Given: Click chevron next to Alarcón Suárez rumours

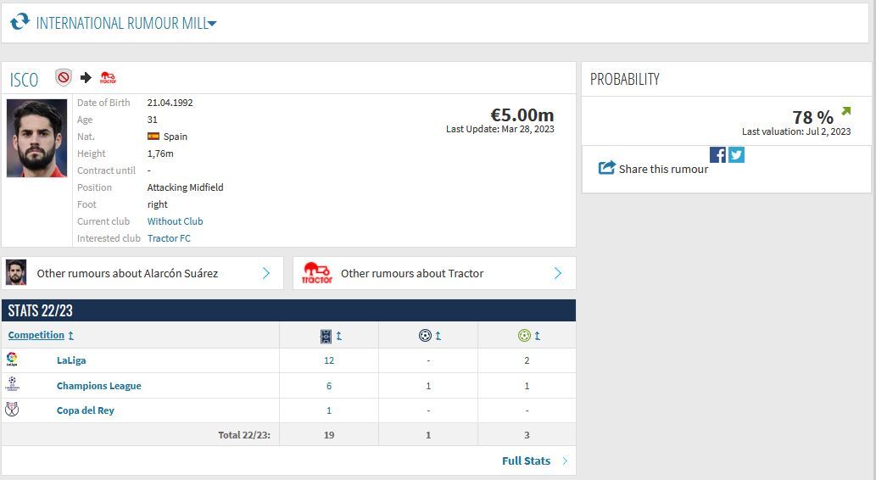Looking at the screenshot, I should click(266, 273).
